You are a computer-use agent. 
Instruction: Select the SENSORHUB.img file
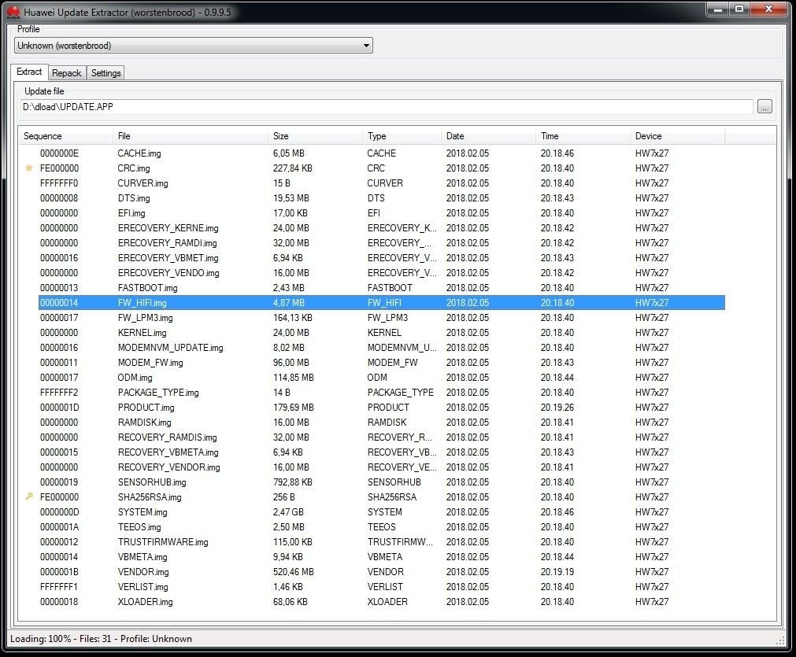point(382,482)
